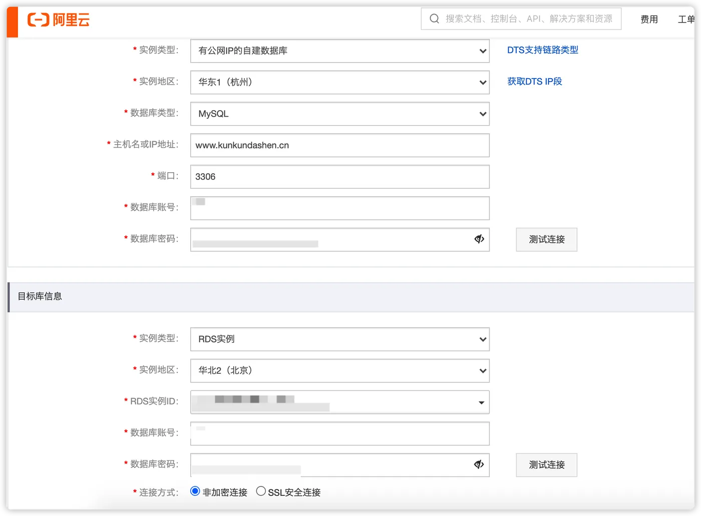Open target 实例地区 dropdown showing 华北2（北京）
Image resolution: width=701 pixels, height=516 pixels.
pos(340,371)
